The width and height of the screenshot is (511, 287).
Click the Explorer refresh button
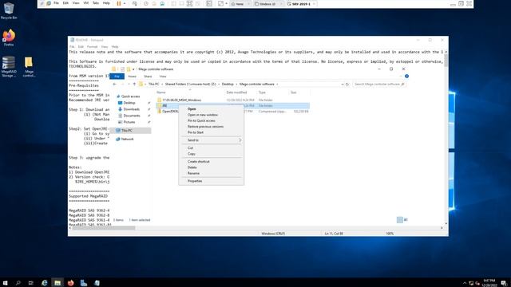347,85
